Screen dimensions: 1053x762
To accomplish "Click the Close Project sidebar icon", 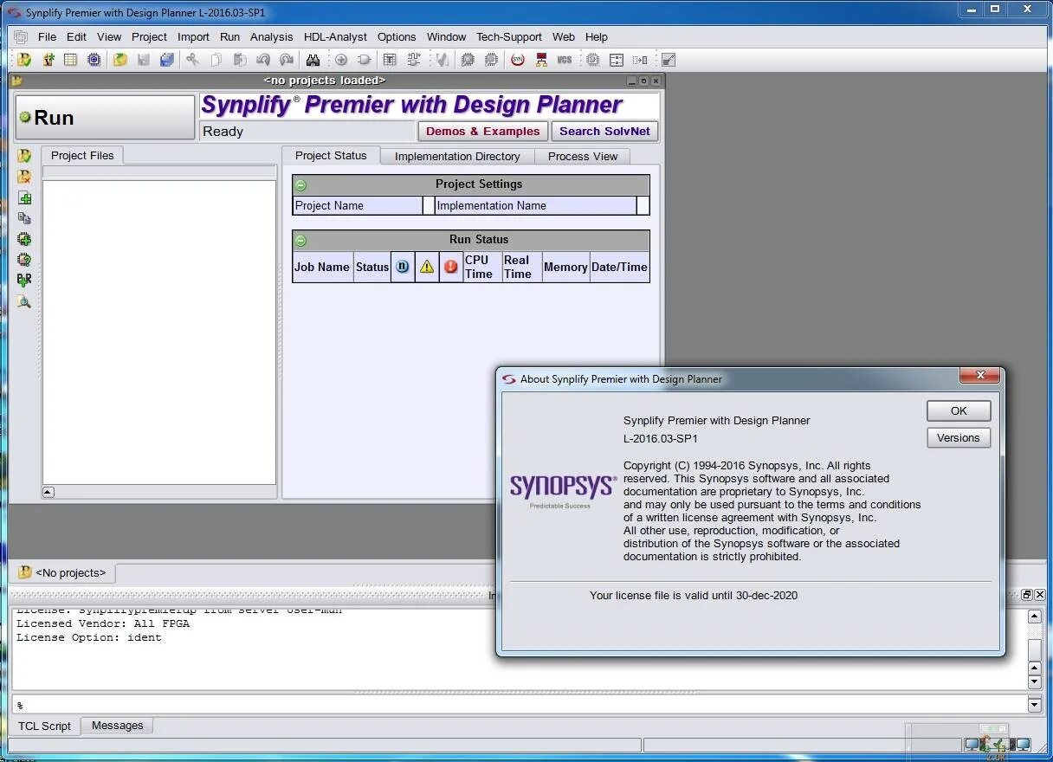I will (24, 177).
